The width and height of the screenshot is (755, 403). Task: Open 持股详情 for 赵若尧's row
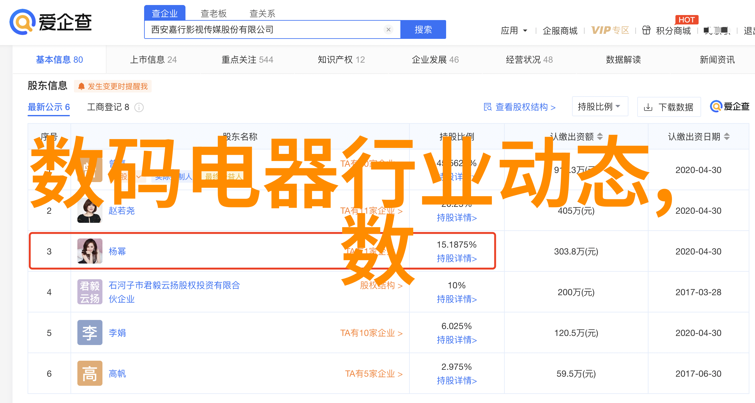(457, 217)
